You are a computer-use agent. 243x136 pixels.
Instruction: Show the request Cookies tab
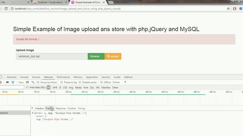tap(72, 108)
